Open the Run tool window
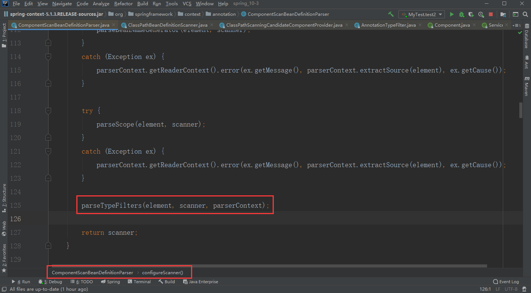 (x=21, y=282)
